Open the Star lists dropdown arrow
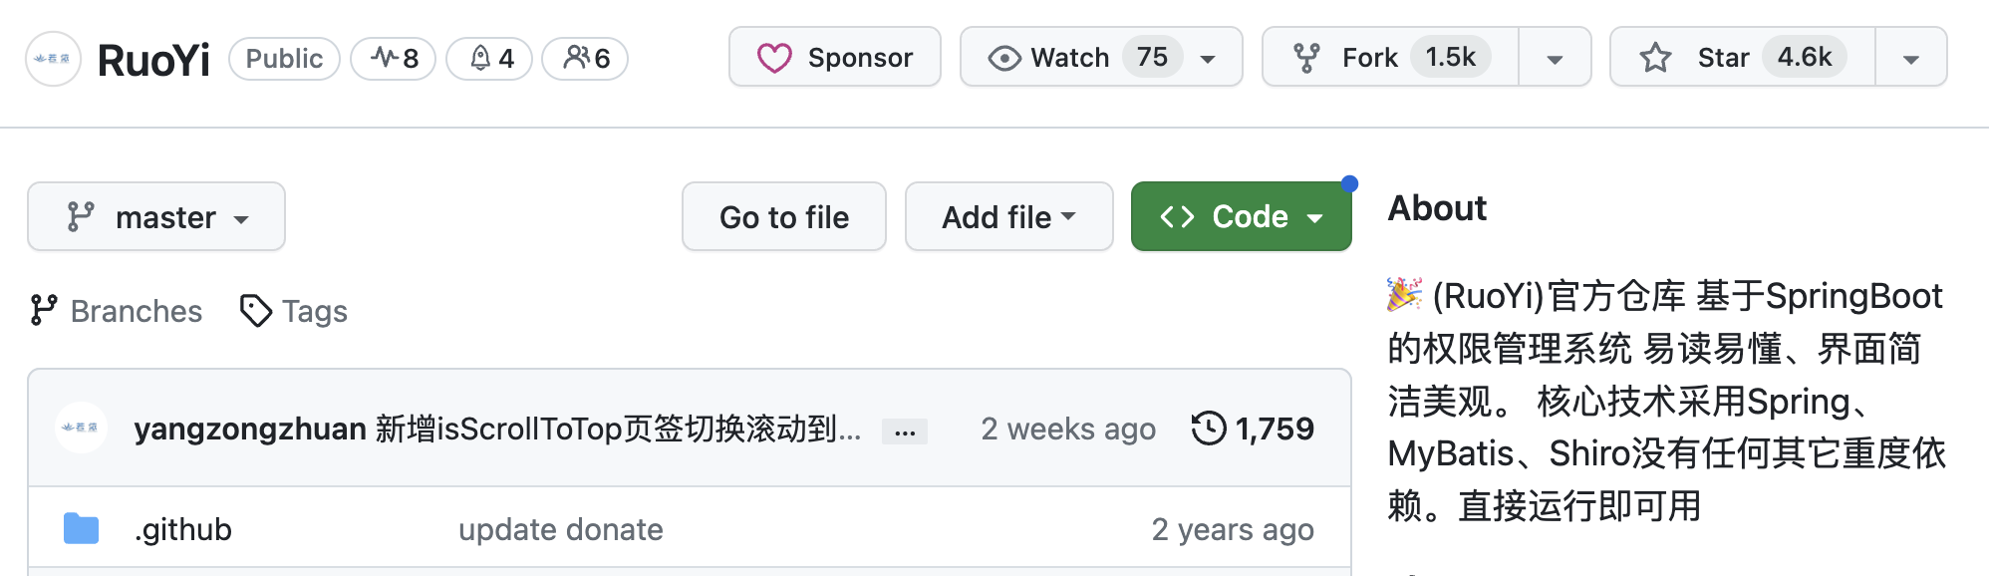This screenshot has width=1989, height=576. 1910,59
